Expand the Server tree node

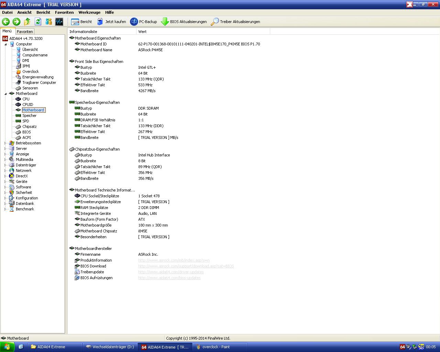point(5,148)
